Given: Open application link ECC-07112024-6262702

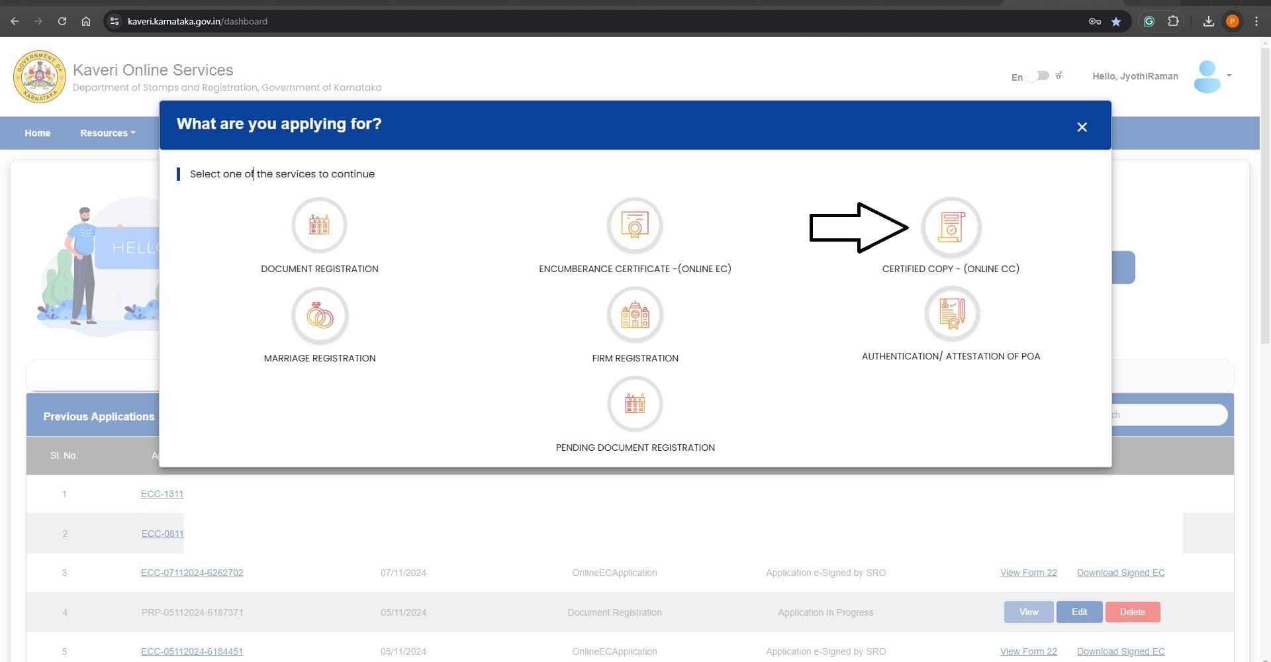Looking at the screenshot, I should [x=192, y=573].
